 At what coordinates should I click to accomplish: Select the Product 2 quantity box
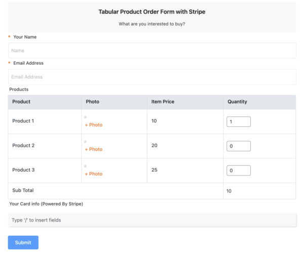pyautogui.click(x=238, y=146)
